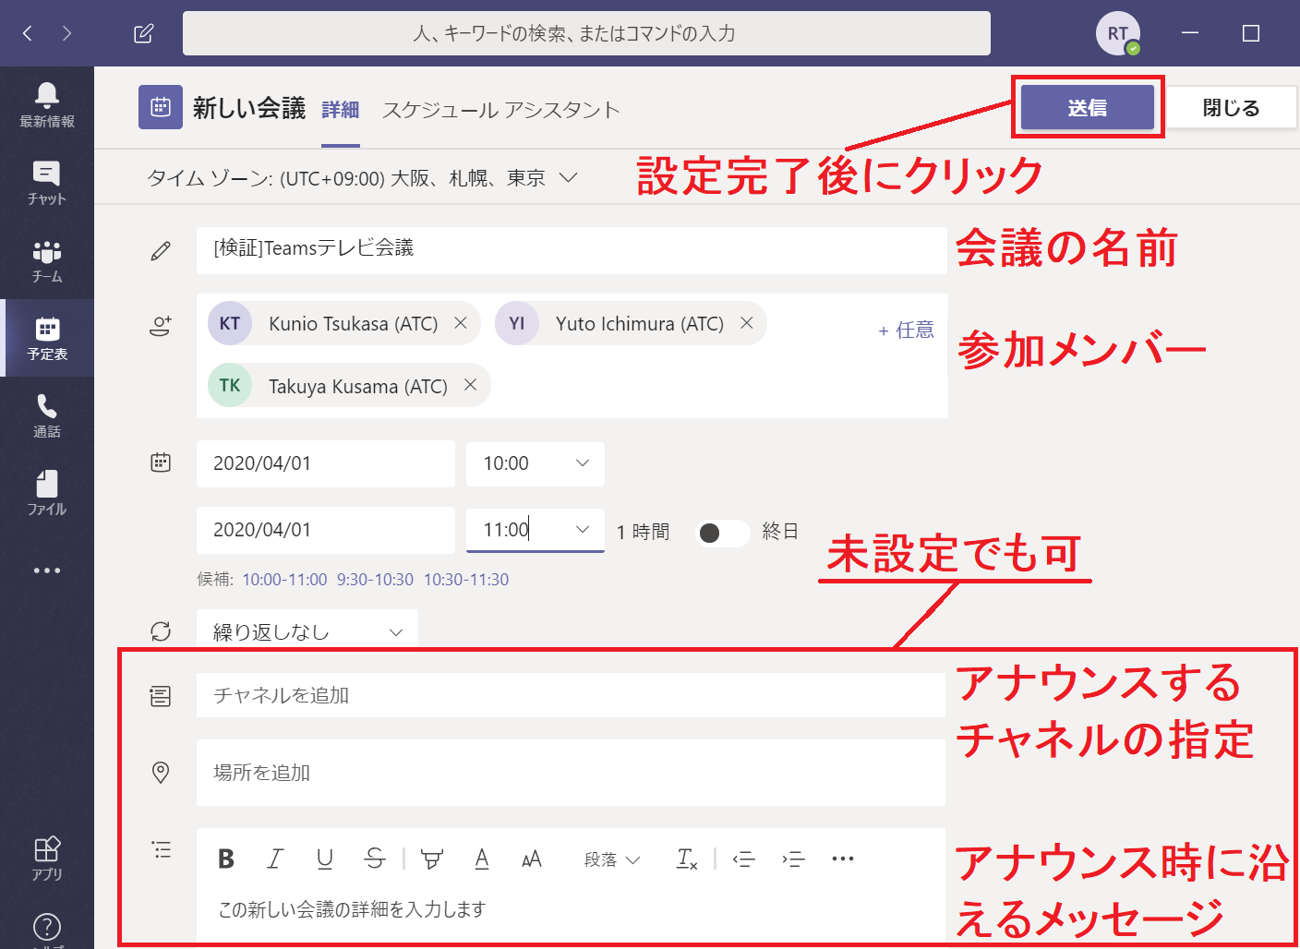Click the 閉じる close button
Viewport: 1300px width, 949px height.
click(1232, 108)
